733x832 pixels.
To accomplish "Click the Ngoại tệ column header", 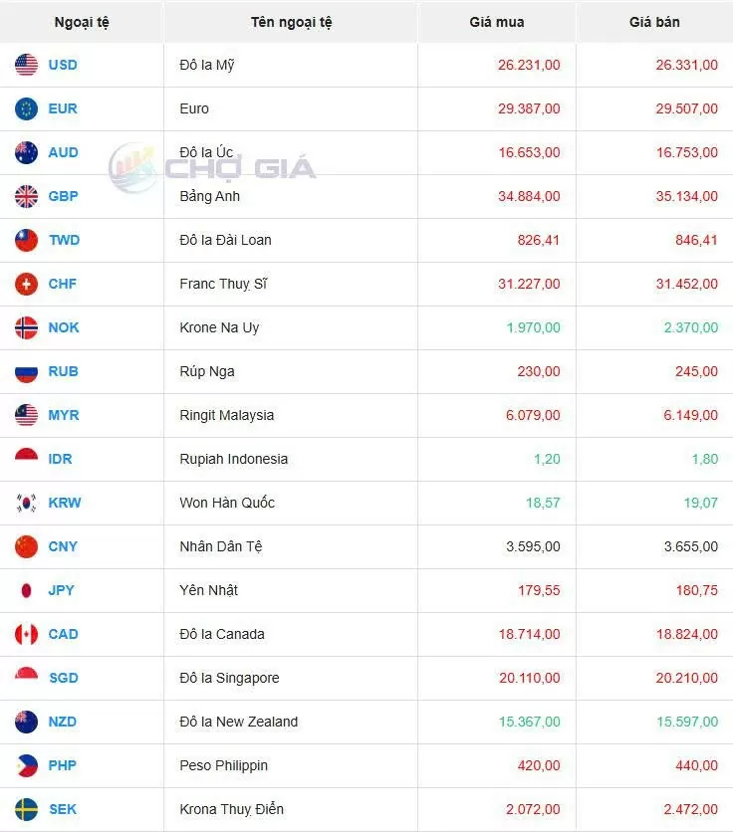I will point(82,22).
